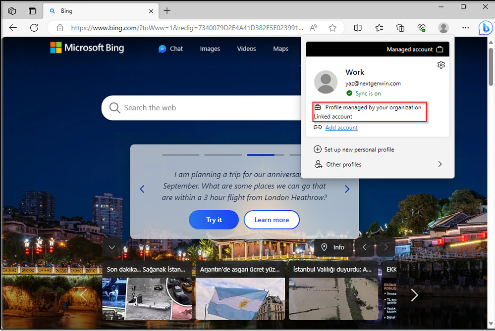Screen dimensions: 495x331
Task: Open the tab actions menu icon
Action: click(x=32, y=11)
